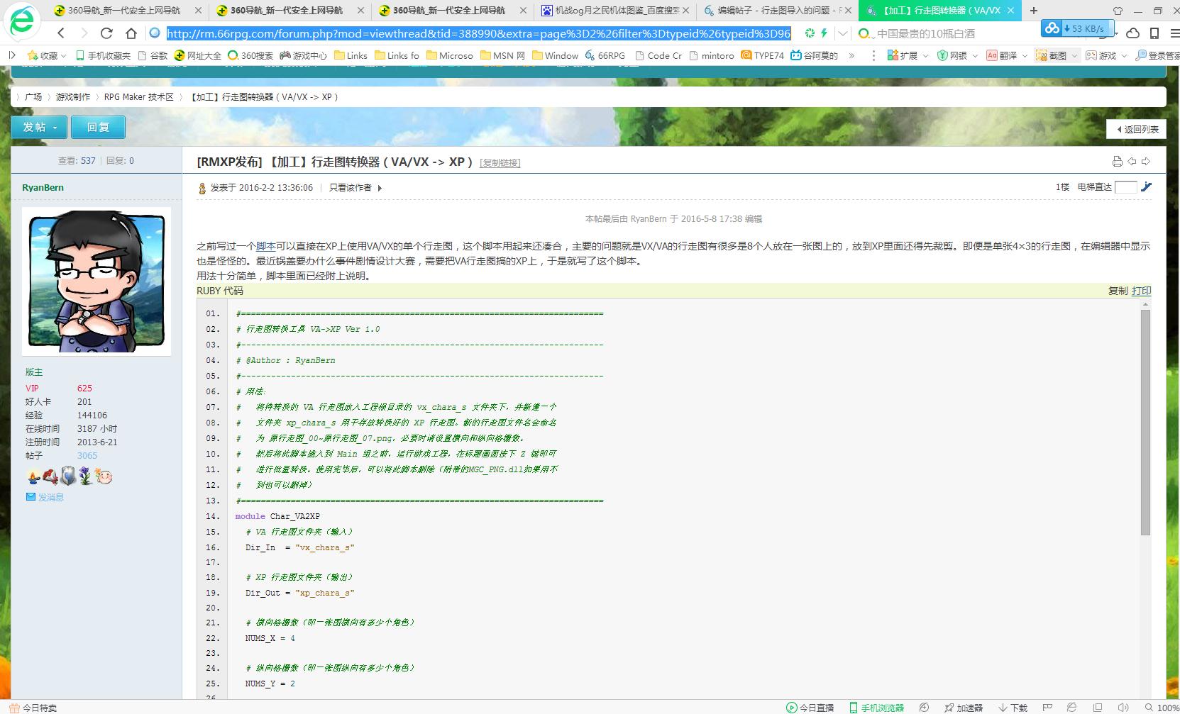Click the 回复 reply button

(98, 127)
